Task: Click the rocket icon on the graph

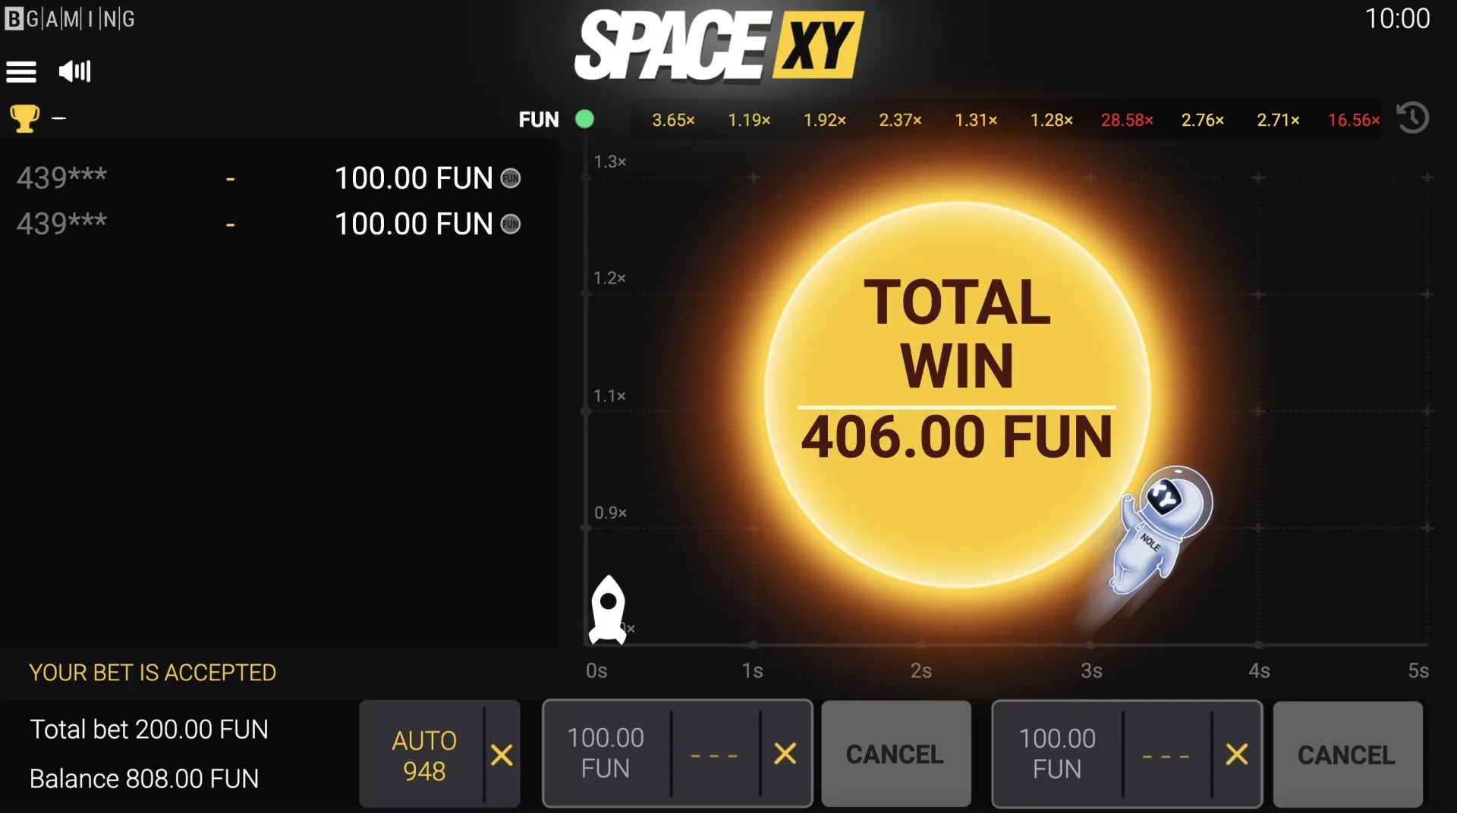Action: pos(608,609)
